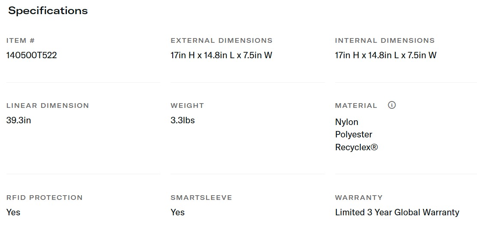Click the Linear Dimension label
Viewport: 477px width, 235px height.
pyautogui.click(x=48, y=106)
